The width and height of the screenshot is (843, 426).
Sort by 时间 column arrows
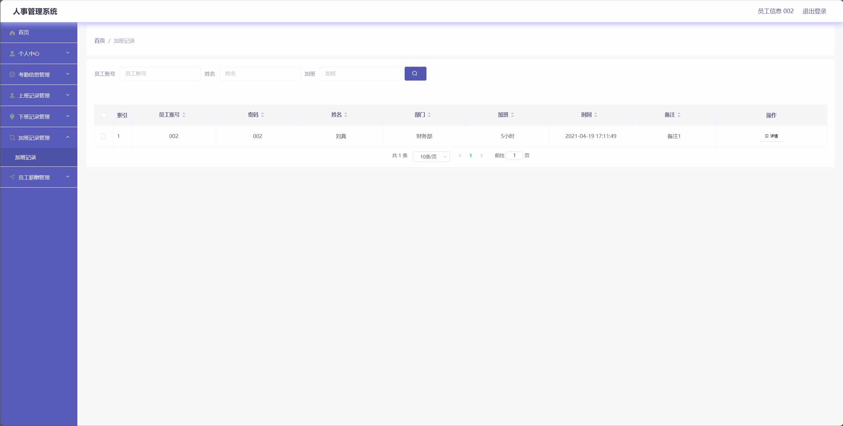pyautogui.click(x=596, y=115)
